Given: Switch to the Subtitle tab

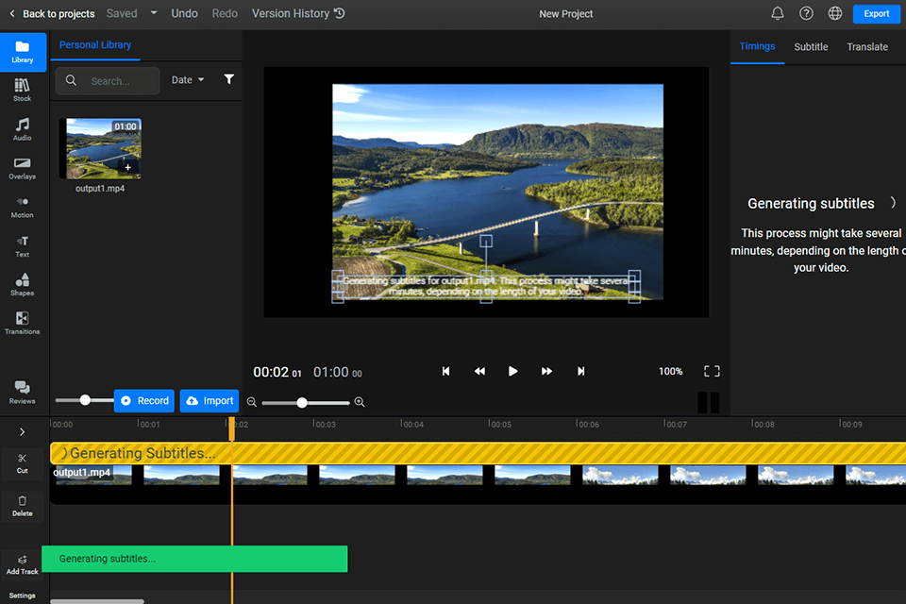Looking at the screenshot, I should (811, 46).
